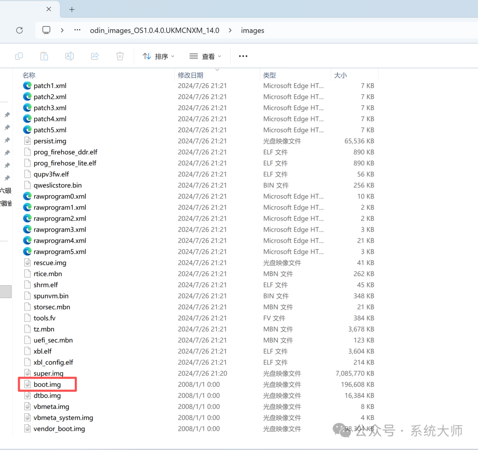The width and height of the screenshot is (478, 450).
Task: Open the 查看 view dropdown
Action: pyautogui.click(x=205, y=56)
